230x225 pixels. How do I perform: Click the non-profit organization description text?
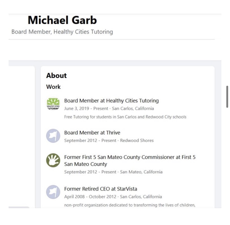click(x=130, y=205)
